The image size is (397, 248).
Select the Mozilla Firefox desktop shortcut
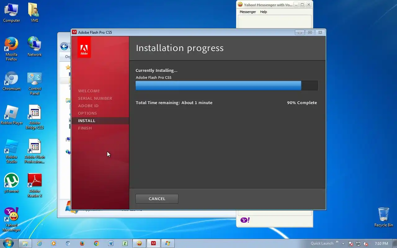[11, 49]
